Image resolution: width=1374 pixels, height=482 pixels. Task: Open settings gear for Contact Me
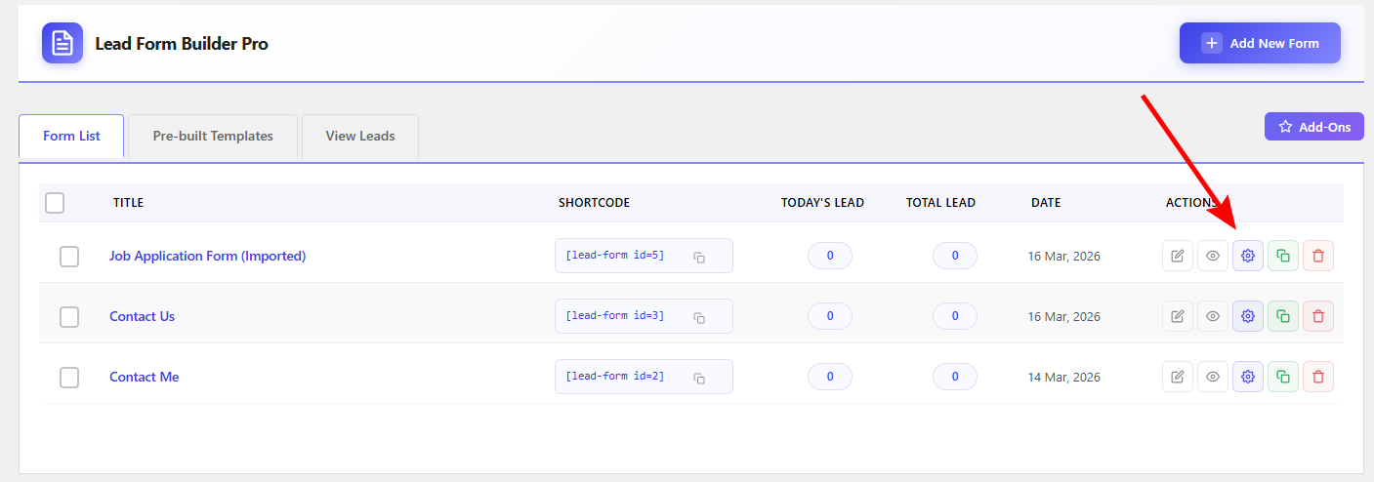pos(1248,377)
